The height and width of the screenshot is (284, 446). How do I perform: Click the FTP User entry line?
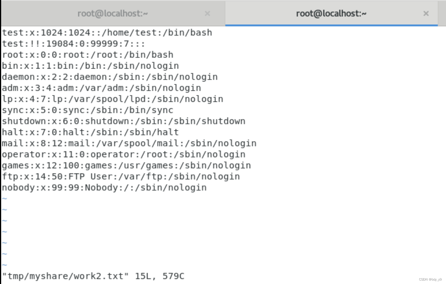coord(120,176)
